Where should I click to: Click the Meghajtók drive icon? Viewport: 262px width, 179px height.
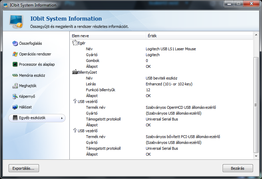pos(15,86)
